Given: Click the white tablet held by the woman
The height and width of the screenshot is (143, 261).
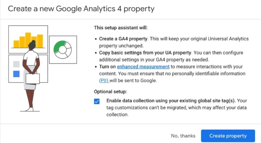Looking at the screenshot, I should click(x=33, y=79).
